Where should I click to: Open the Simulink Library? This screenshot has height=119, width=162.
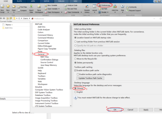point(87,9)
